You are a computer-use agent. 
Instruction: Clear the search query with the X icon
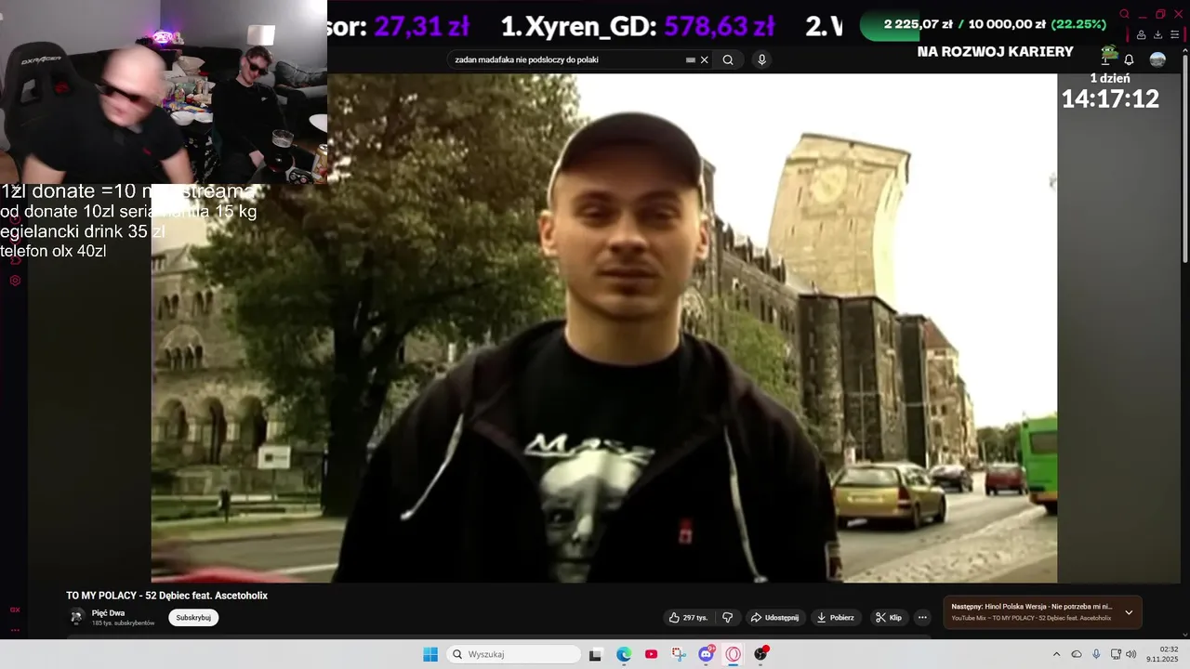[x=705, y=59]
